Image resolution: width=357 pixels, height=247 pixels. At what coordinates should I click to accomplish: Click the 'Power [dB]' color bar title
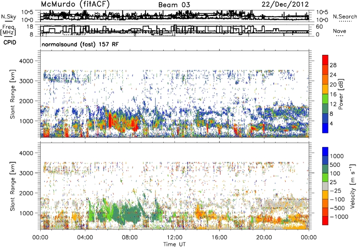[x=340, y=94]
